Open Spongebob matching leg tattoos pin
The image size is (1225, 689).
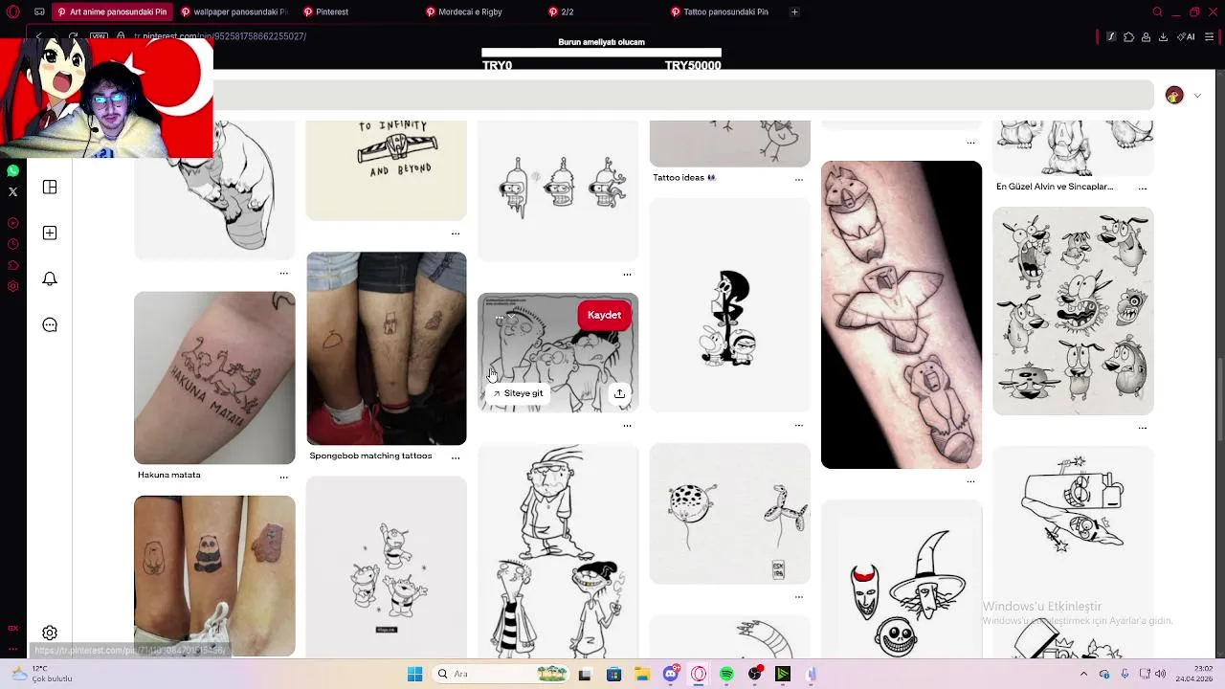click(387, 348)
